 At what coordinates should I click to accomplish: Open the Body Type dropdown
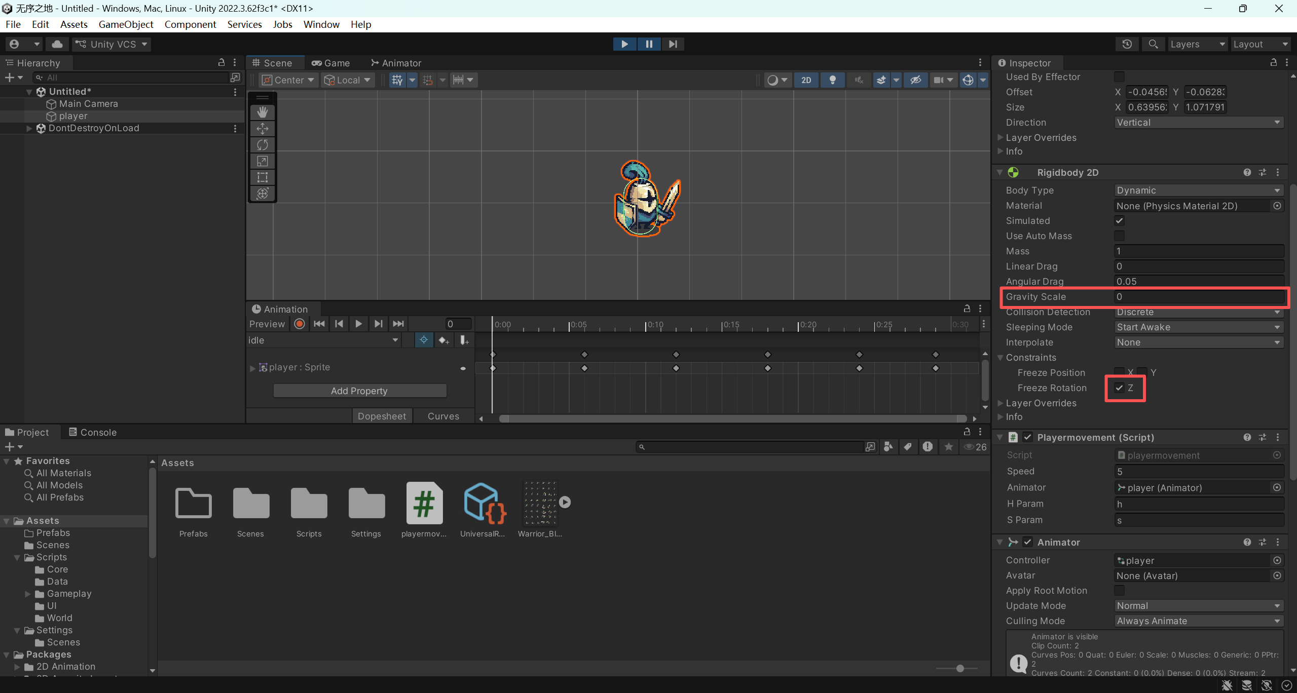click(x=1199, y=190)
